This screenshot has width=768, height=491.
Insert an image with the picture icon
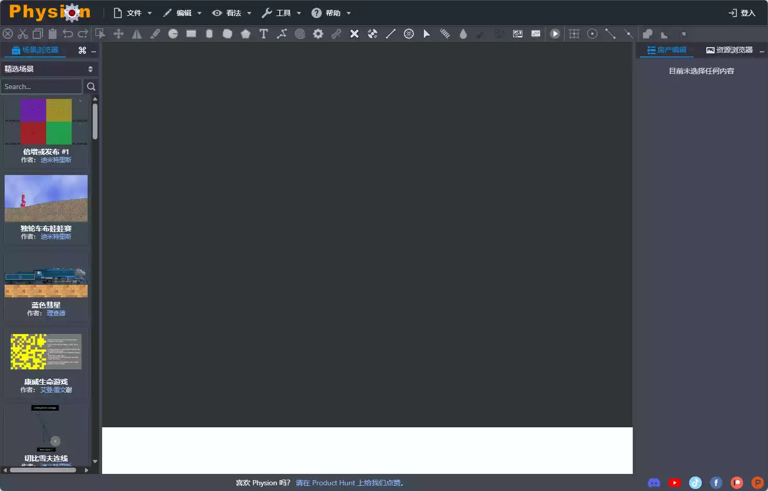(x=518, y=34)
